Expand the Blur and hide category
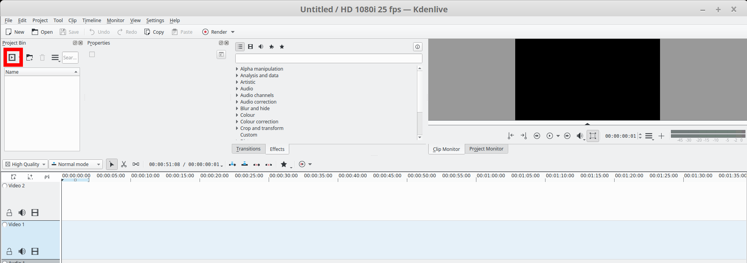Screen dimensions: 747x263 (237, 109)
